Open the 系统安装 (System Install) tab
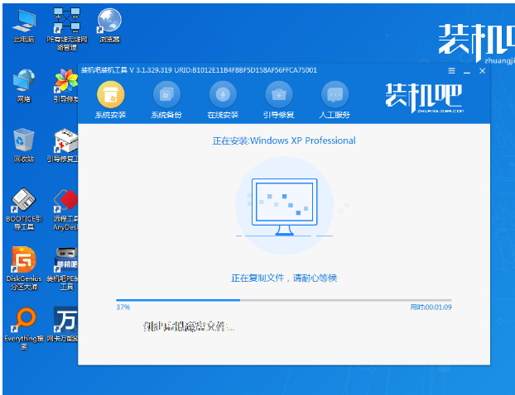The width and height of the screenshot is (515, 395). [x=111, y=100]
